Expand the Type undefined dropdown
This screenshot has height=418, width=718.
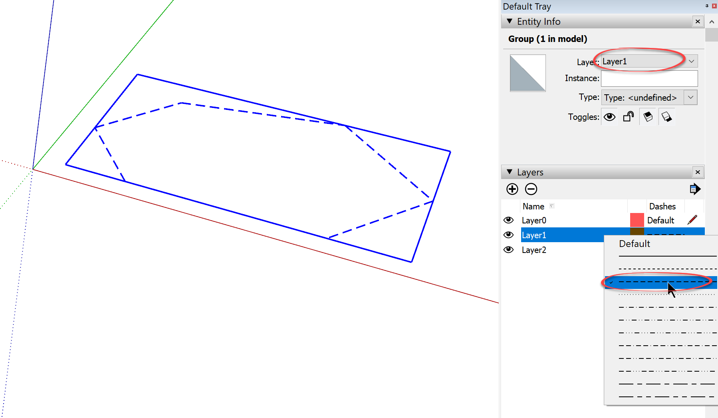690,98
